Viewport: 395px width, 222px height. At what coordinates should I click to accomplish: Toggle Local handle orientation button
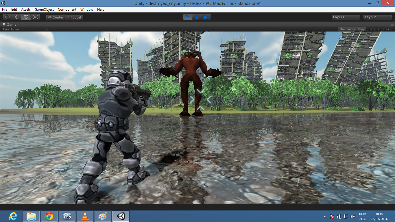[74, 17]
